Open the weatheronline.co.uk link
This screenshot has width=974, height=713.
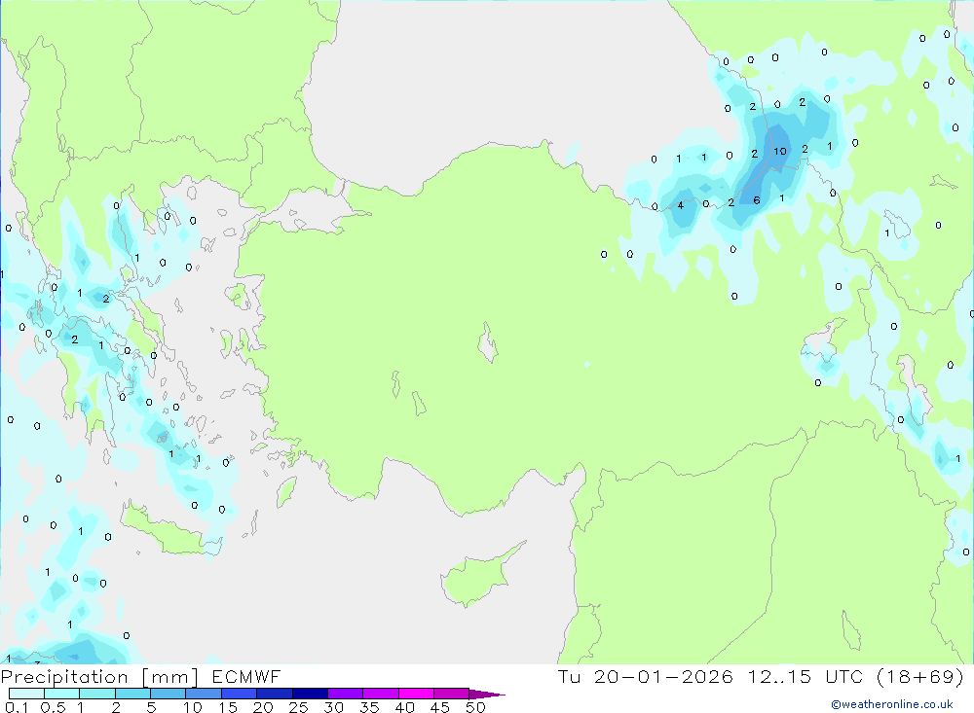coord(892,704)
